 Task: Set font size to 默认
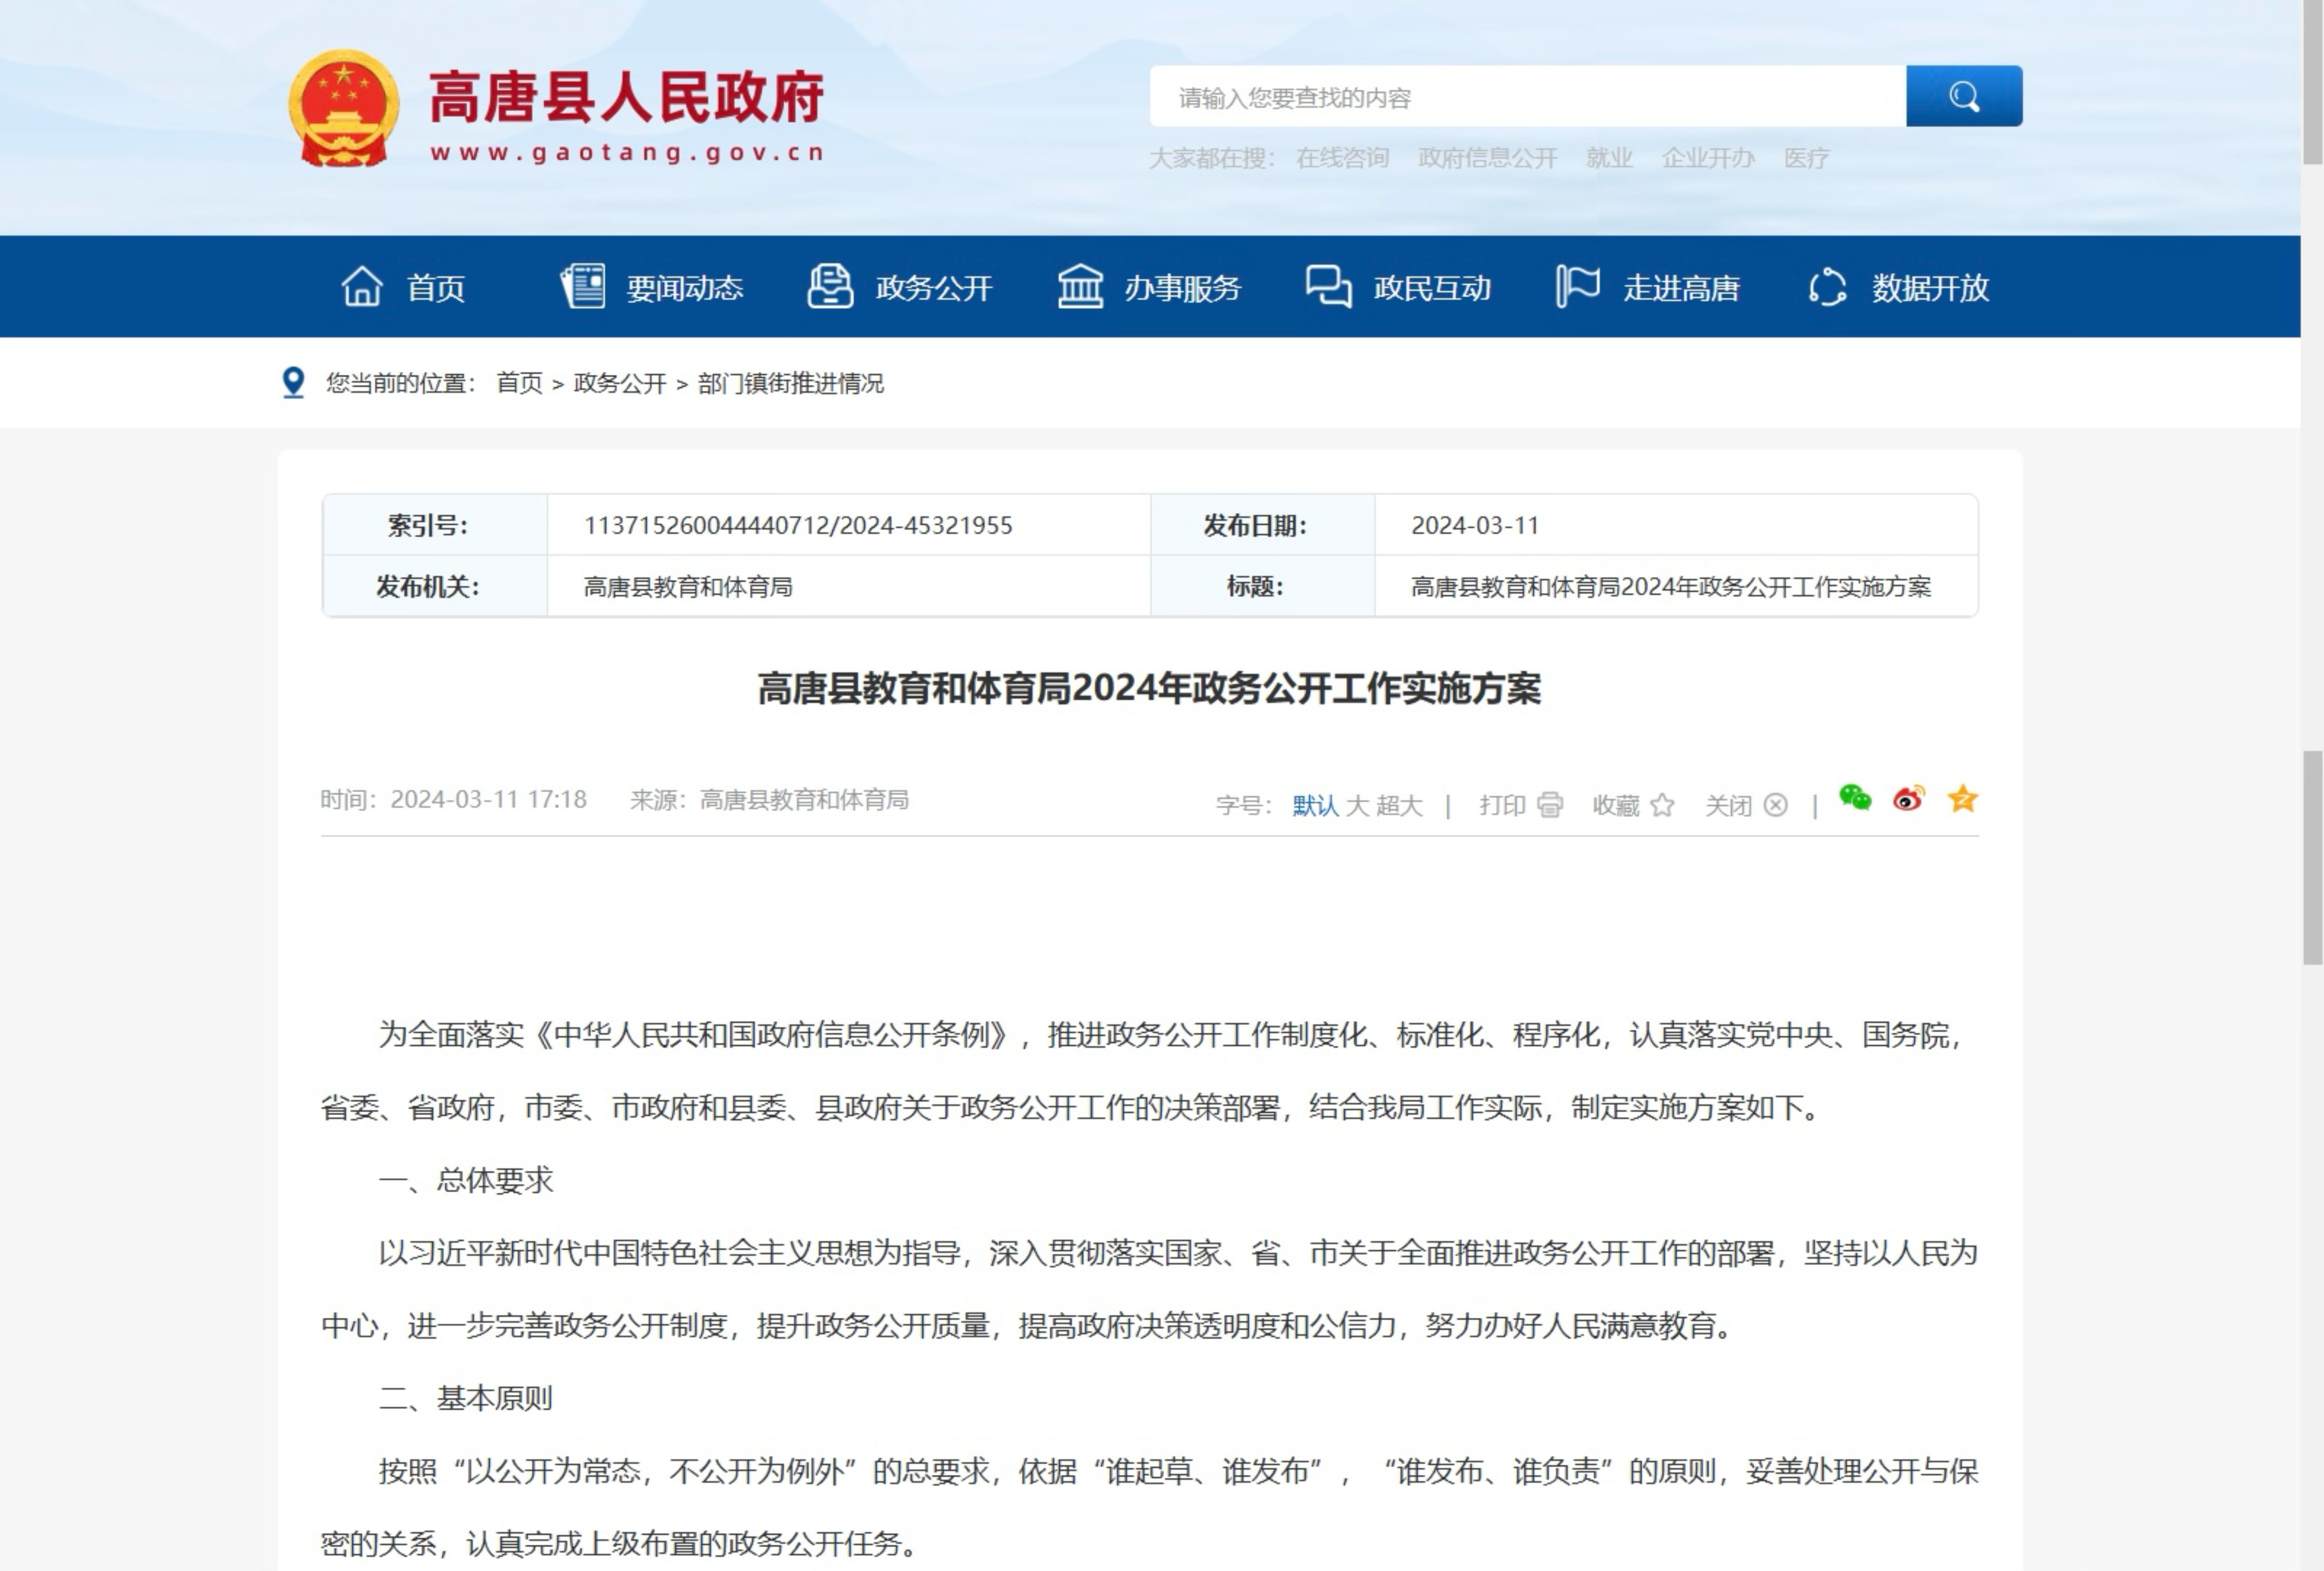(1315, 806)
